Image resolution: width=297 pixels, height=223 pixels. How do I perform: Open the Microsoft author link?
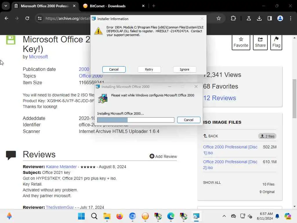pyautogui.click(x=38, y=57)
